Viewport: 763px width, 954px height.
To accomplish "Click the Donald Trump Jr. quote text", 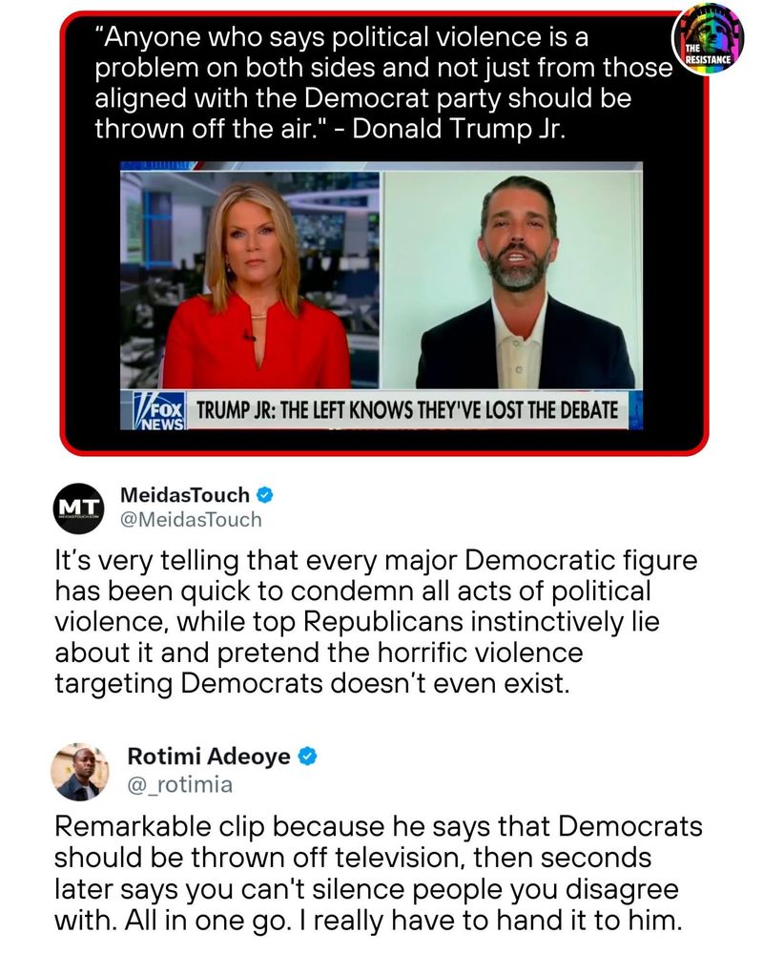I will click(383, 83).
